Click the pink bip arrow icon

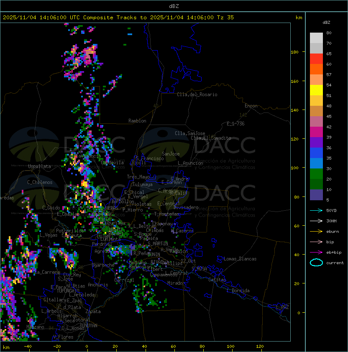(x=316, y=242)
